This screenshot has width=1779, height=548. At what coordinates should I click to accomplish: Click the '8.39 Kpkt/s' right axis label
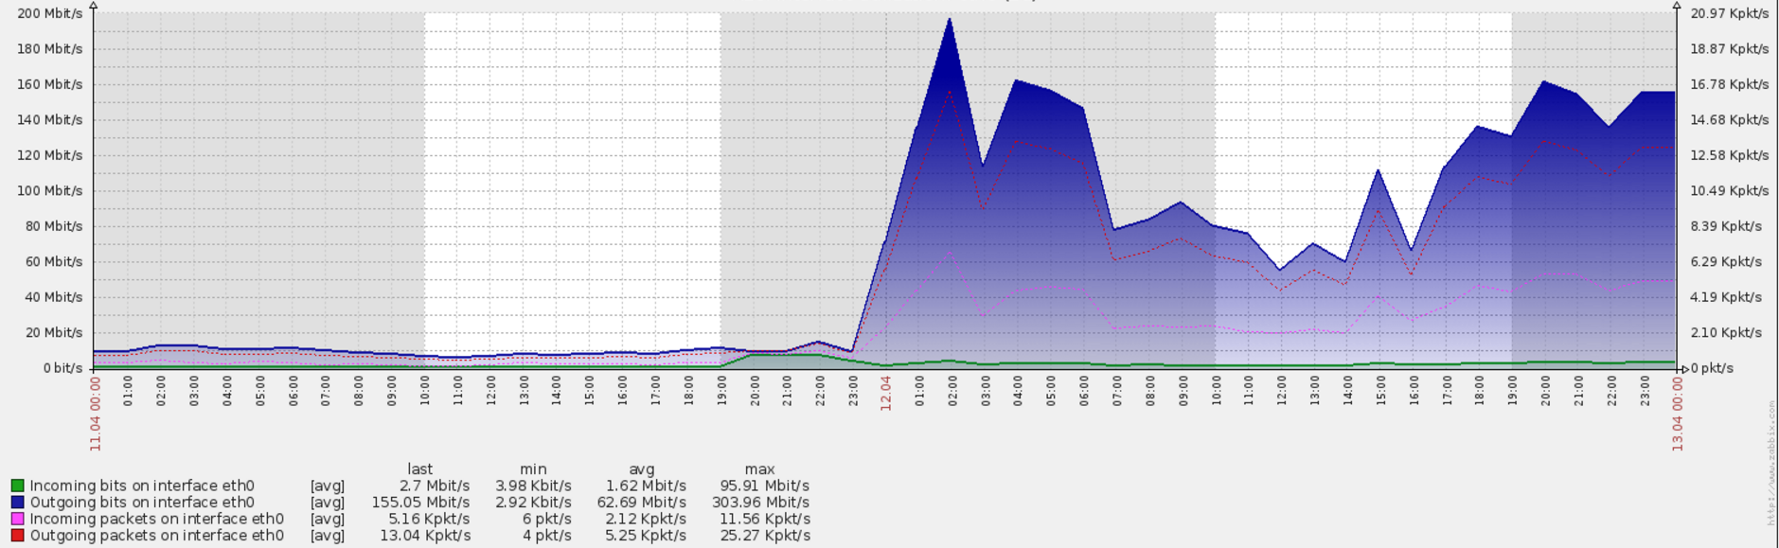click(1726, 226)
